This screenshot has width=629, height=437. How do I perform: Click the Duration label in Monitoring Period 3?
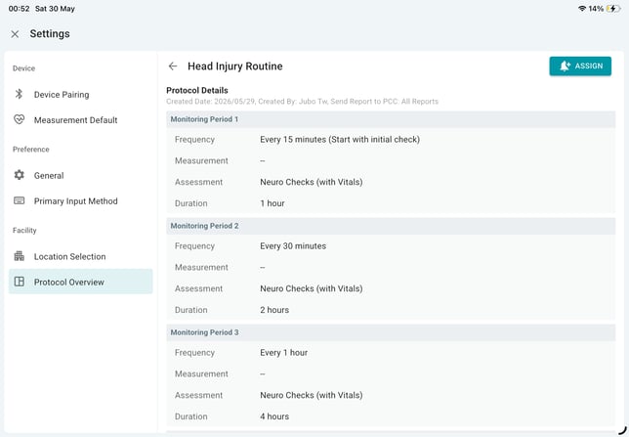point(191,416)
